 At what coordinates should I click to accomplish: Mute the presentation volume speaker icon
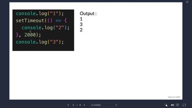[x=172, y=105]
